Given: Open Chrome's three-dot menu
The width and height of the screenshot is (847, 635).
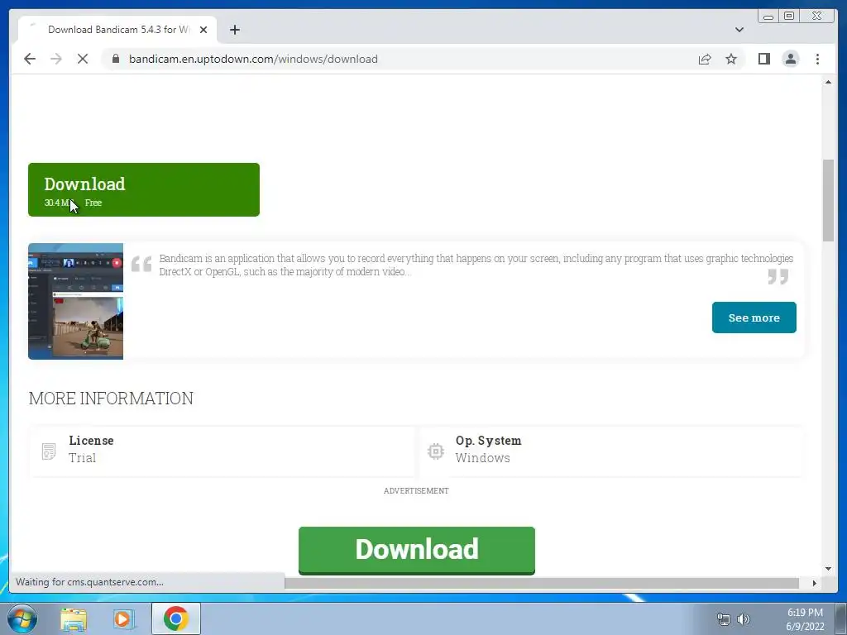Looking at the screenshot, I should (x=817, y=59).
